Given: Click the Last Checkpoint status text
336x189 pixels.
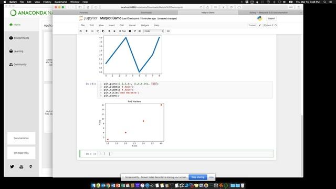Looking at the screenshot, I should [x=139, y=19].
